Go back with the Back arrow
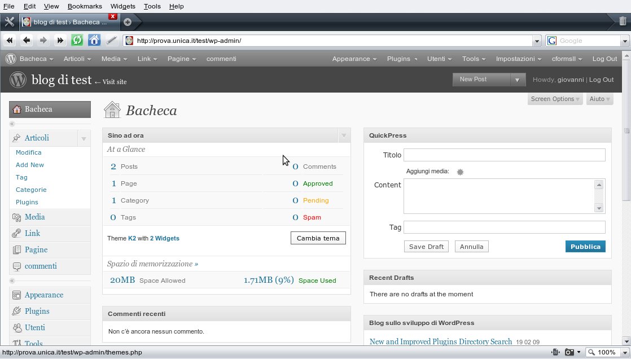The image size is (631, 359). [x=27, y=40]
